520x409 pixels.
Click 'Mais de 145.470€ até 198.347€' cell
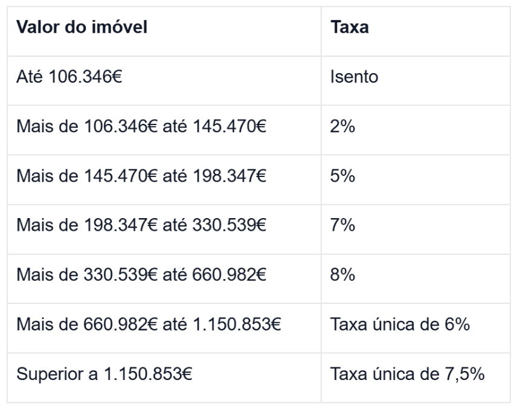pyautogui.click(x=164, y=179)
